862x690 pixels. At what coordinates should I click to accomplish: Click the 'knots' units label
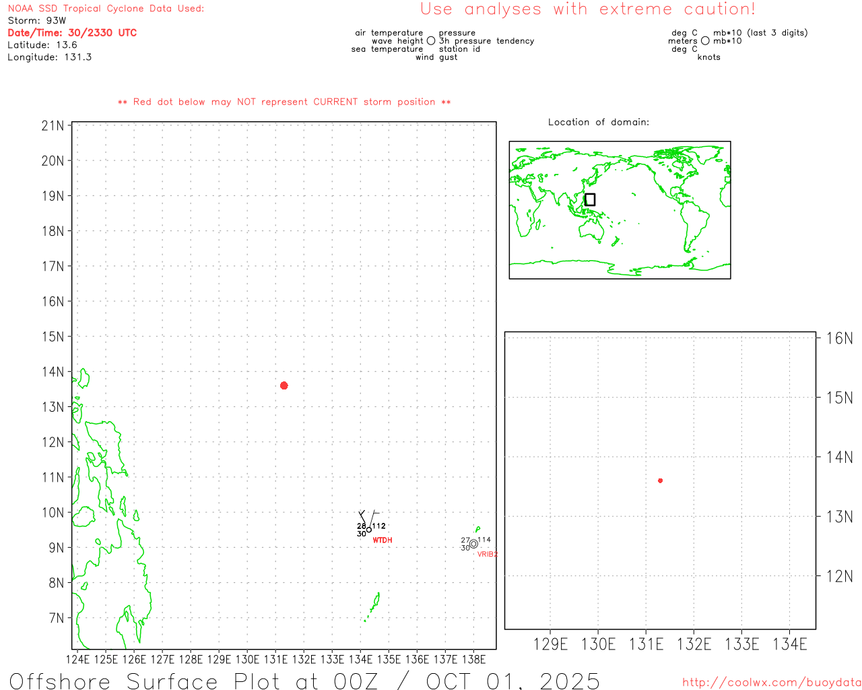pyautogui.click(x=708, y=57)
